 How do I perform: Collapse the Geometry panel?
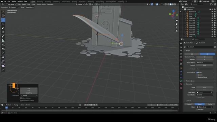point(188,84)
